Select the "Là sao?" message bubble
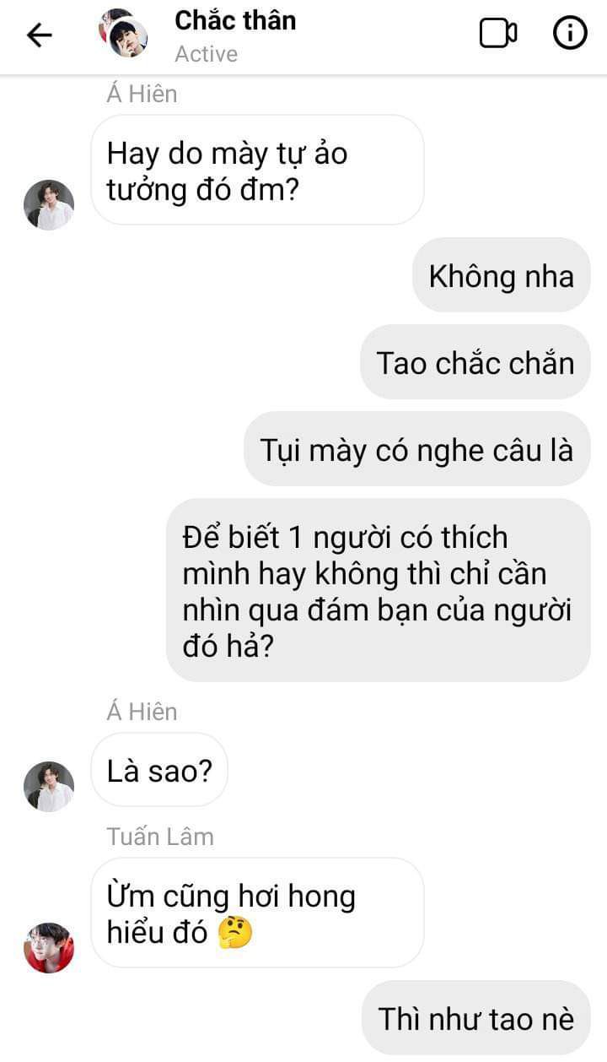The height and width of the screenshot is (1062, 607). click(159, 770)
